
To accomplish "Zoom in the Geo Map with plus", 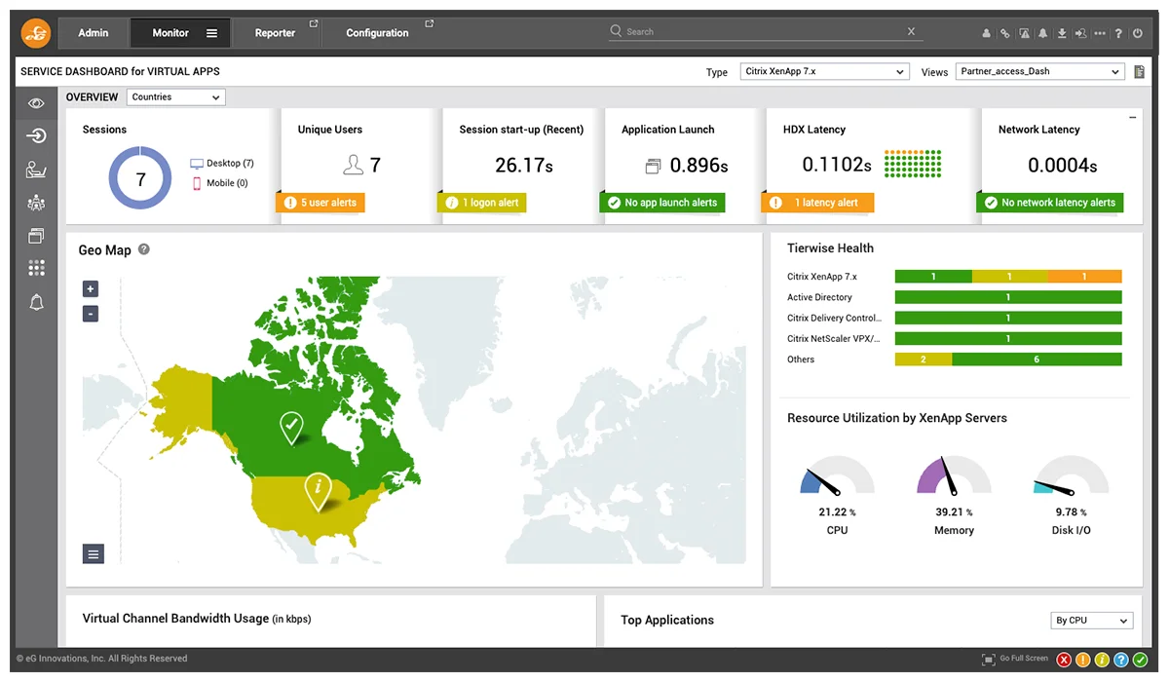I will point(91,288).
